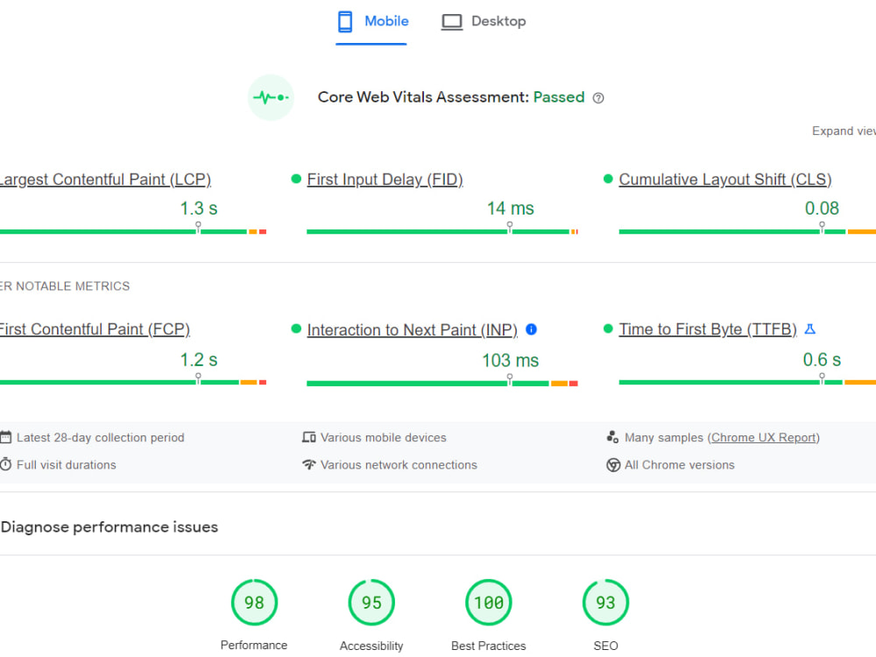
Task: Click the mobile devices icon
Action: click(x=308, y=437)
